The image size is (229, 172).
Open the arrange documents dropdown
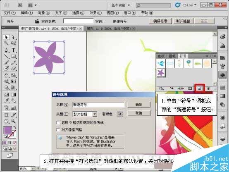coord(32,5)
